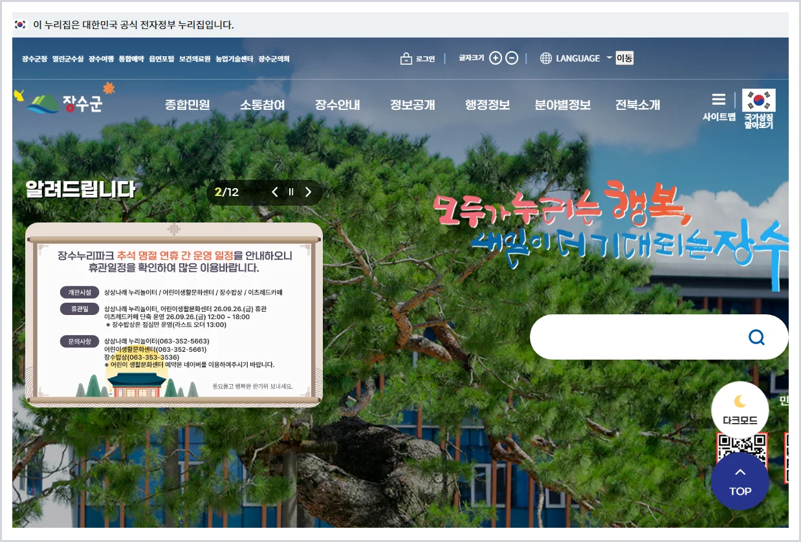Click the 알려드립니다 heading
This screenshot has height=542, width=801.
tap(80, 190)
